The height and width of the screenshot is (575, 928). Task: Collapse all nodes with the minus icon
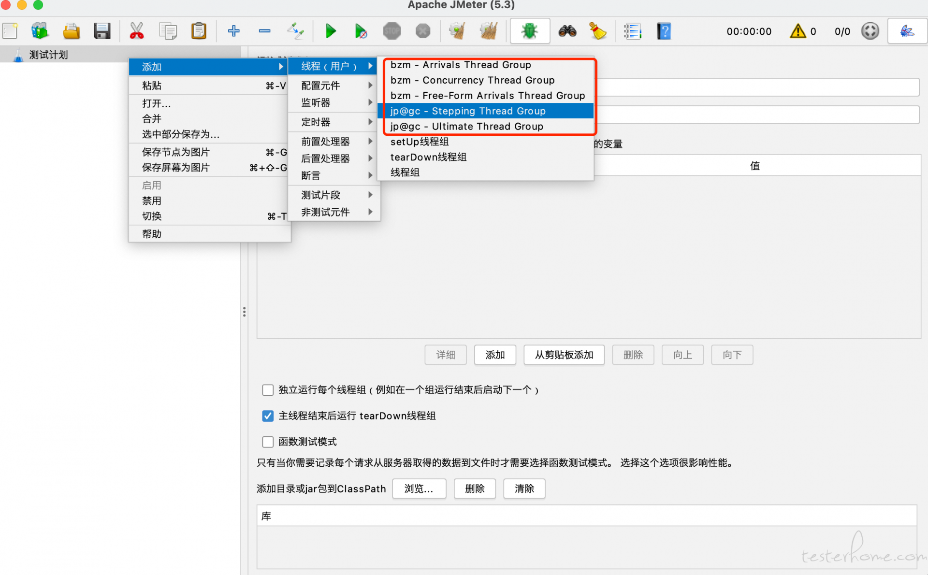[x=264, y=31]
